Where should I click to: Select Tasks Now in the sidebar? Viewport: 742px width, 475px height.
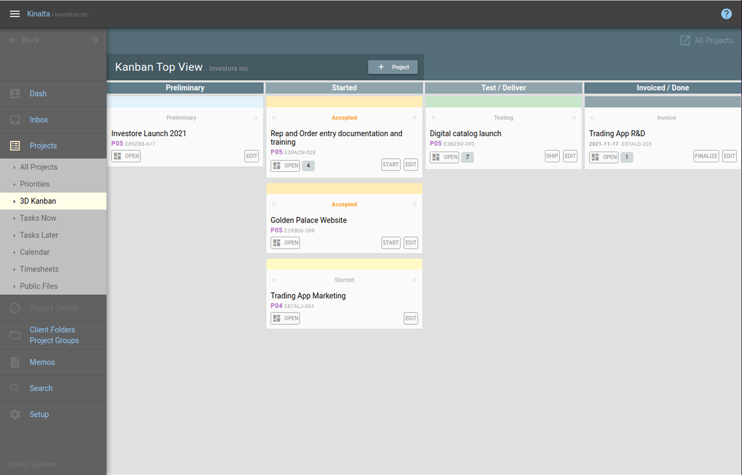point(38,218)
